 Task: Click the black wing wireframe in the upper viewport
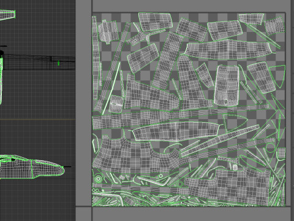point(39,61)
